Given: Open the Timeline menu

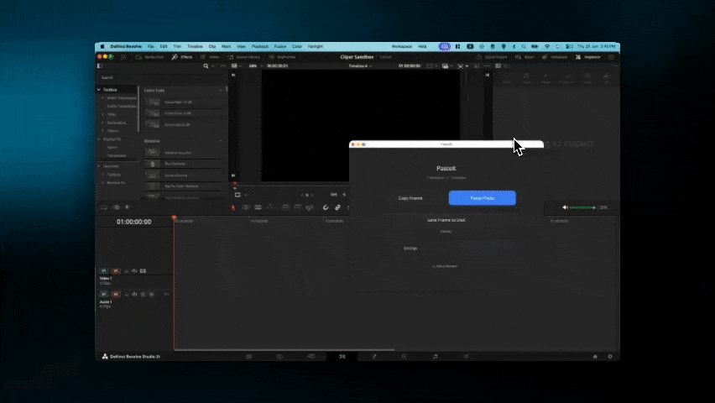Looking at the screenshot, I should (x=195, y=46).
